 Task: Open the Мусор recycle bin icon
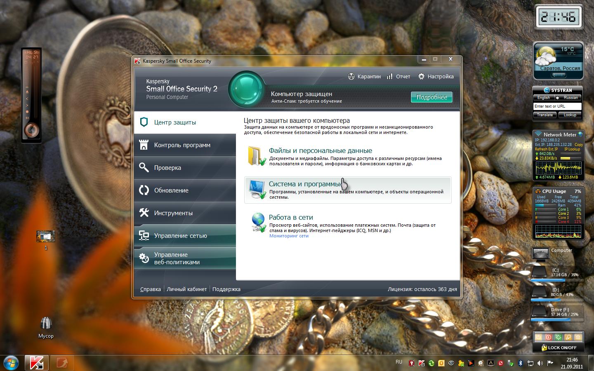point(46,328)
